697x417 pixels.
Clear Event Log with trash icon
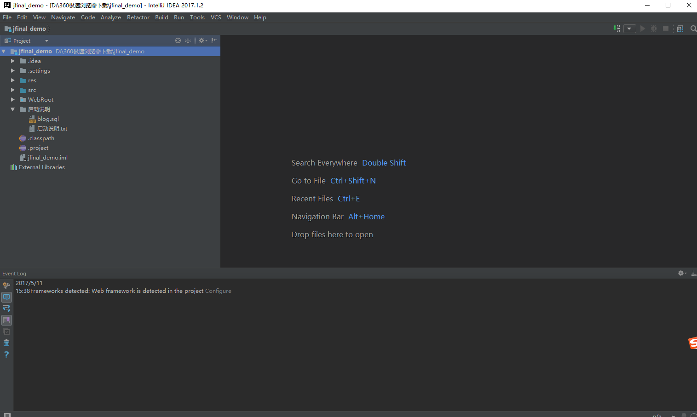click(6, 343)
